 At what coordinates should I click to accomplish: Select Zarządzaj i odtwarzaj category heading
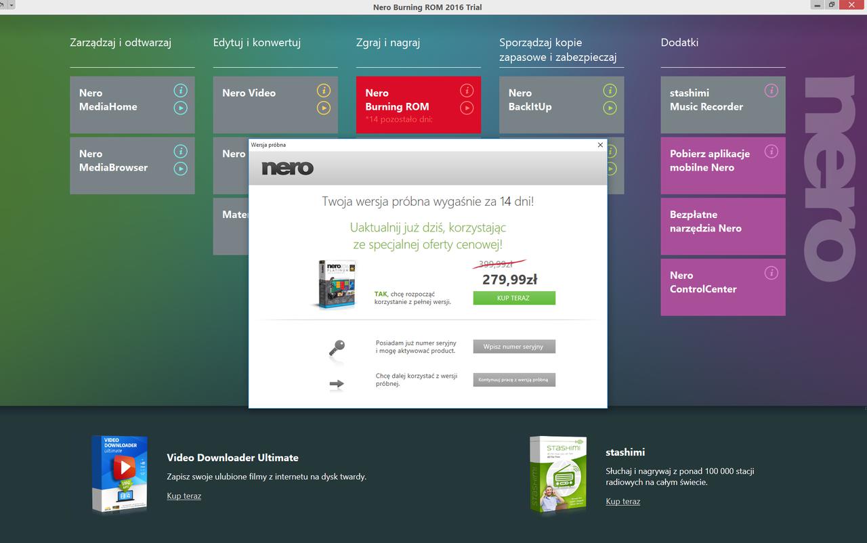pos(121,43)
